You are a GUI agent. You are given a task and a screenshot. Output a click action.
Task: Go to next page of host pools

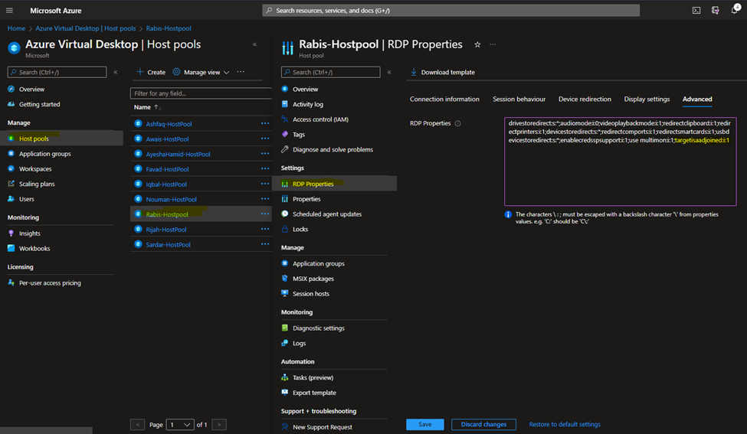click(219, 425)
